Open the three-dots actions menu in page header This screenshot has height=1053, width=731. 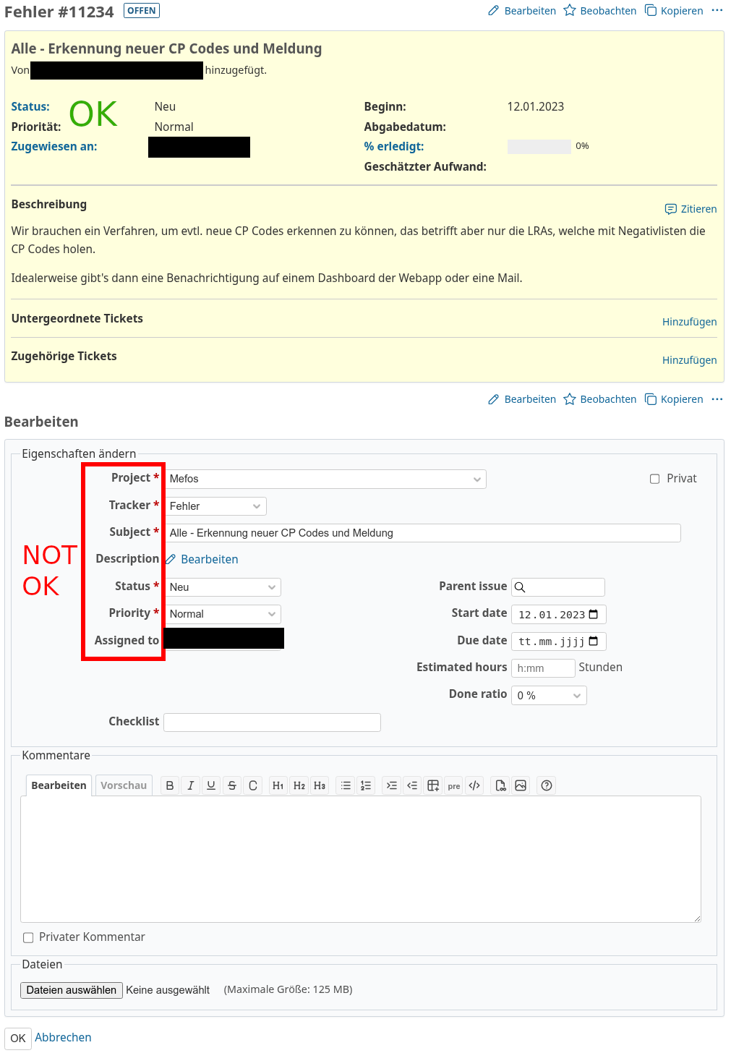point(717,10)
